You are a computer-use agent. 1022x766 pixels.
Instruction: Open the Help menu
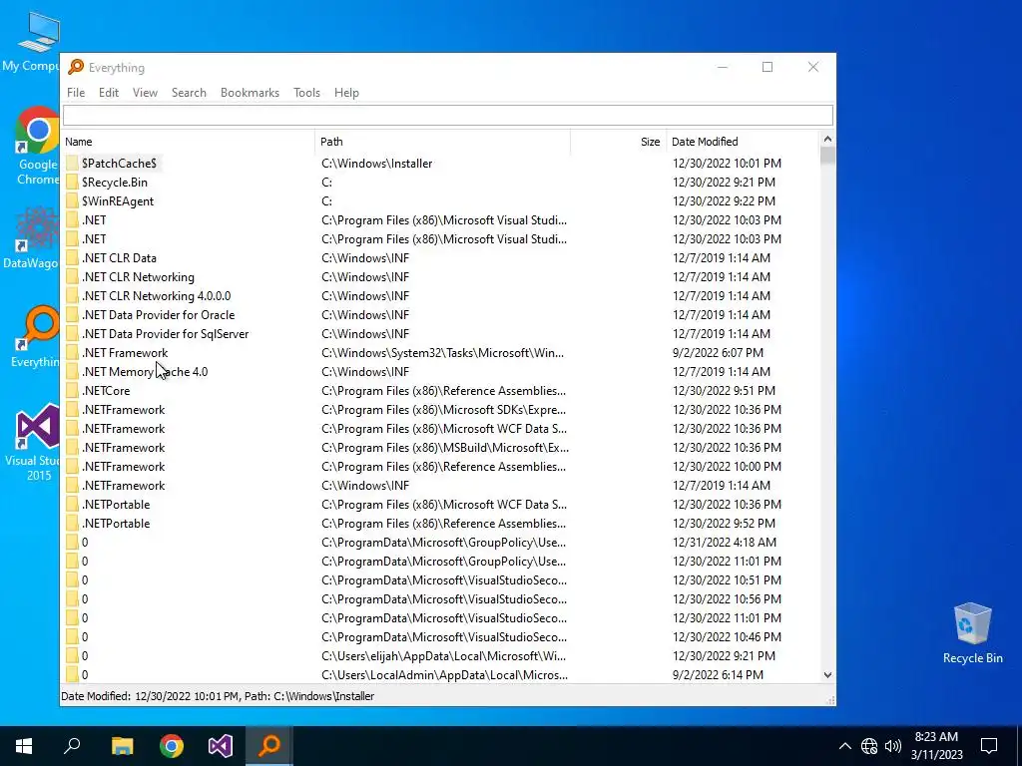[346, 93]
